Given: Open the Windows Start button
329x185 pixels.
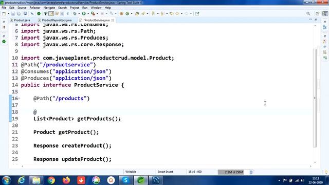Looking at the screenshot, I should pyautogui.click(x=6, y=180).
